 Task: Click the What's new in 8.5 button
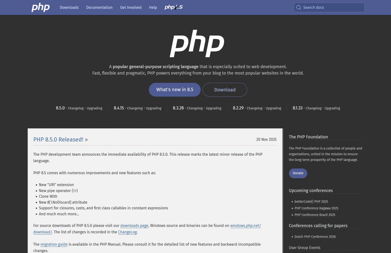(x=174, y=89)
